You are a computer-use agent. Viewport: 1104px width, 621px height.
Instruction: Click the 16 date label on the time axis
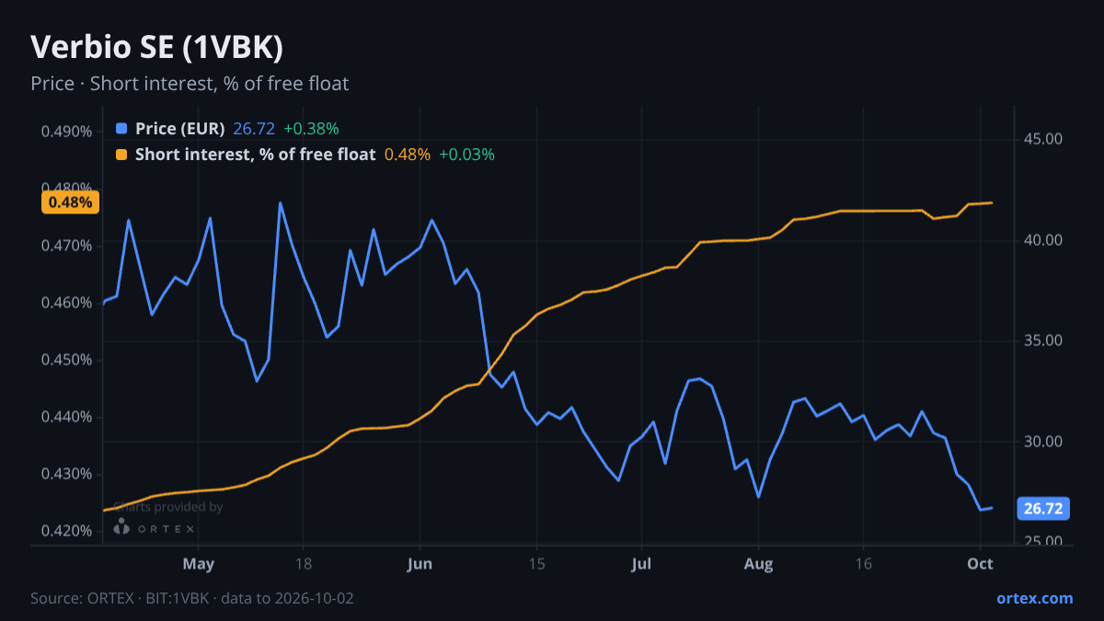(863, 563)
